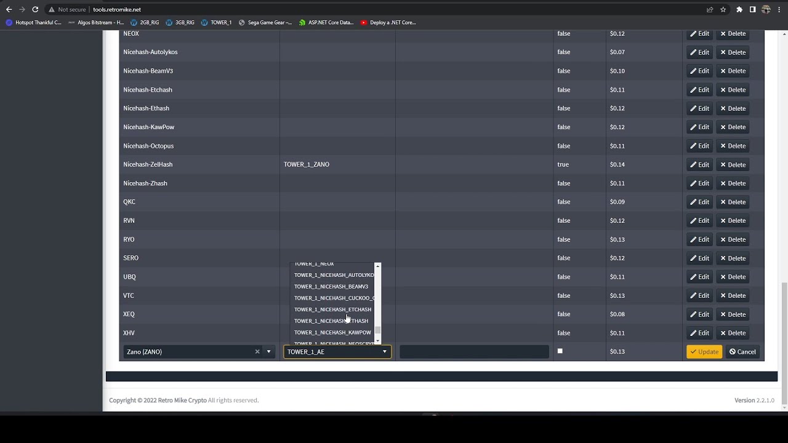Open the Algos Bitstream bookmark
Image resolution: width=788 pixels, height=443 pixels.
click(x=97, y=22)
